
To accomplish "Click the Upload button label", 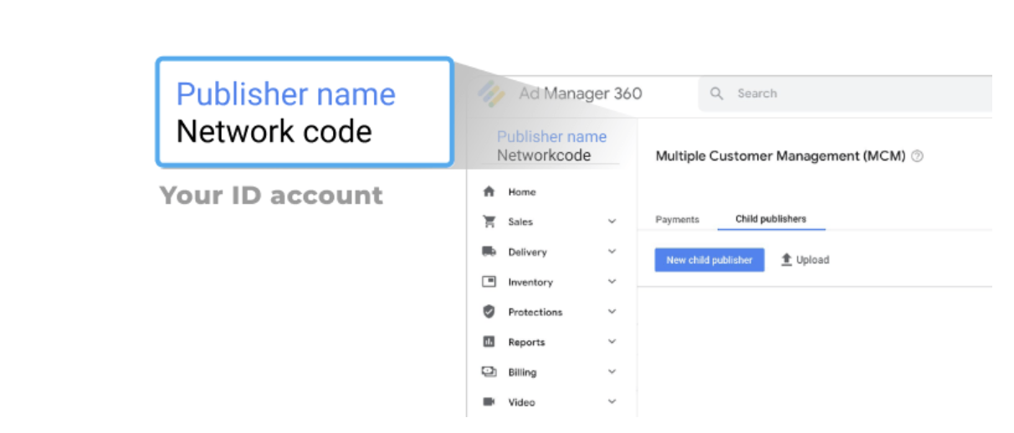I will [812, 260].
